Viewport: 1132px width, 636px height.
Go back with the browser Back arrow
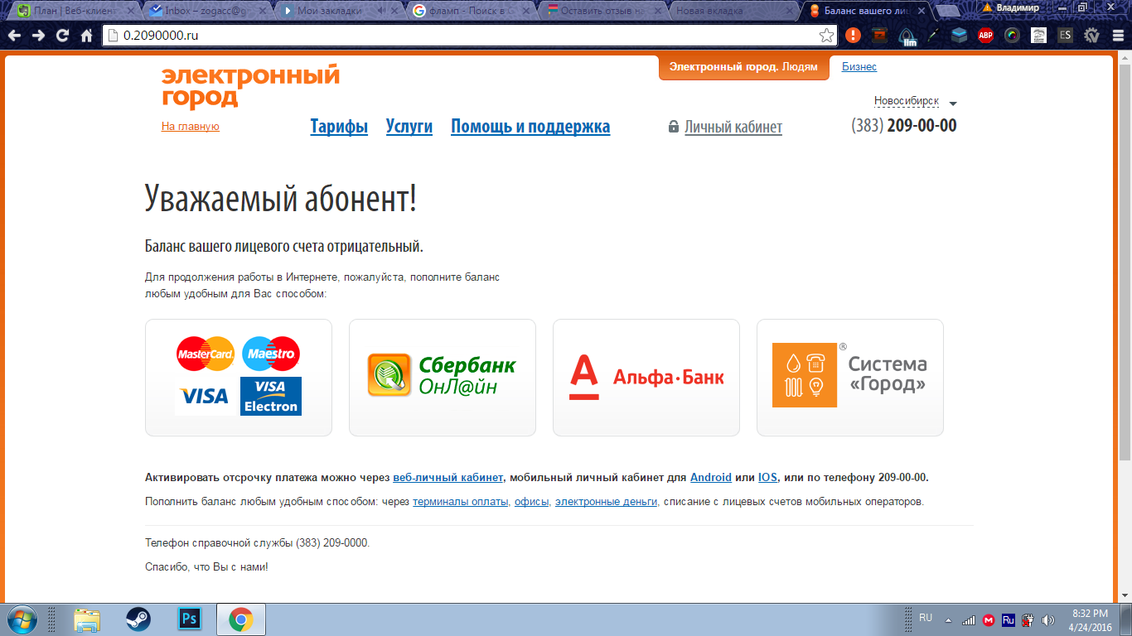[x=14, y=36]
